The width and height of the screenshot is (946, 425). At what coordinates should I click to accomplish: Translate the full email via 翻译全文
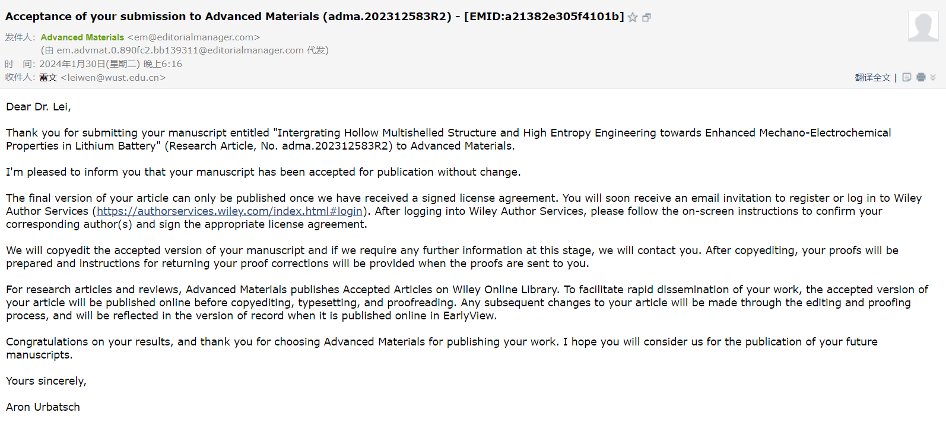point(872,77)
